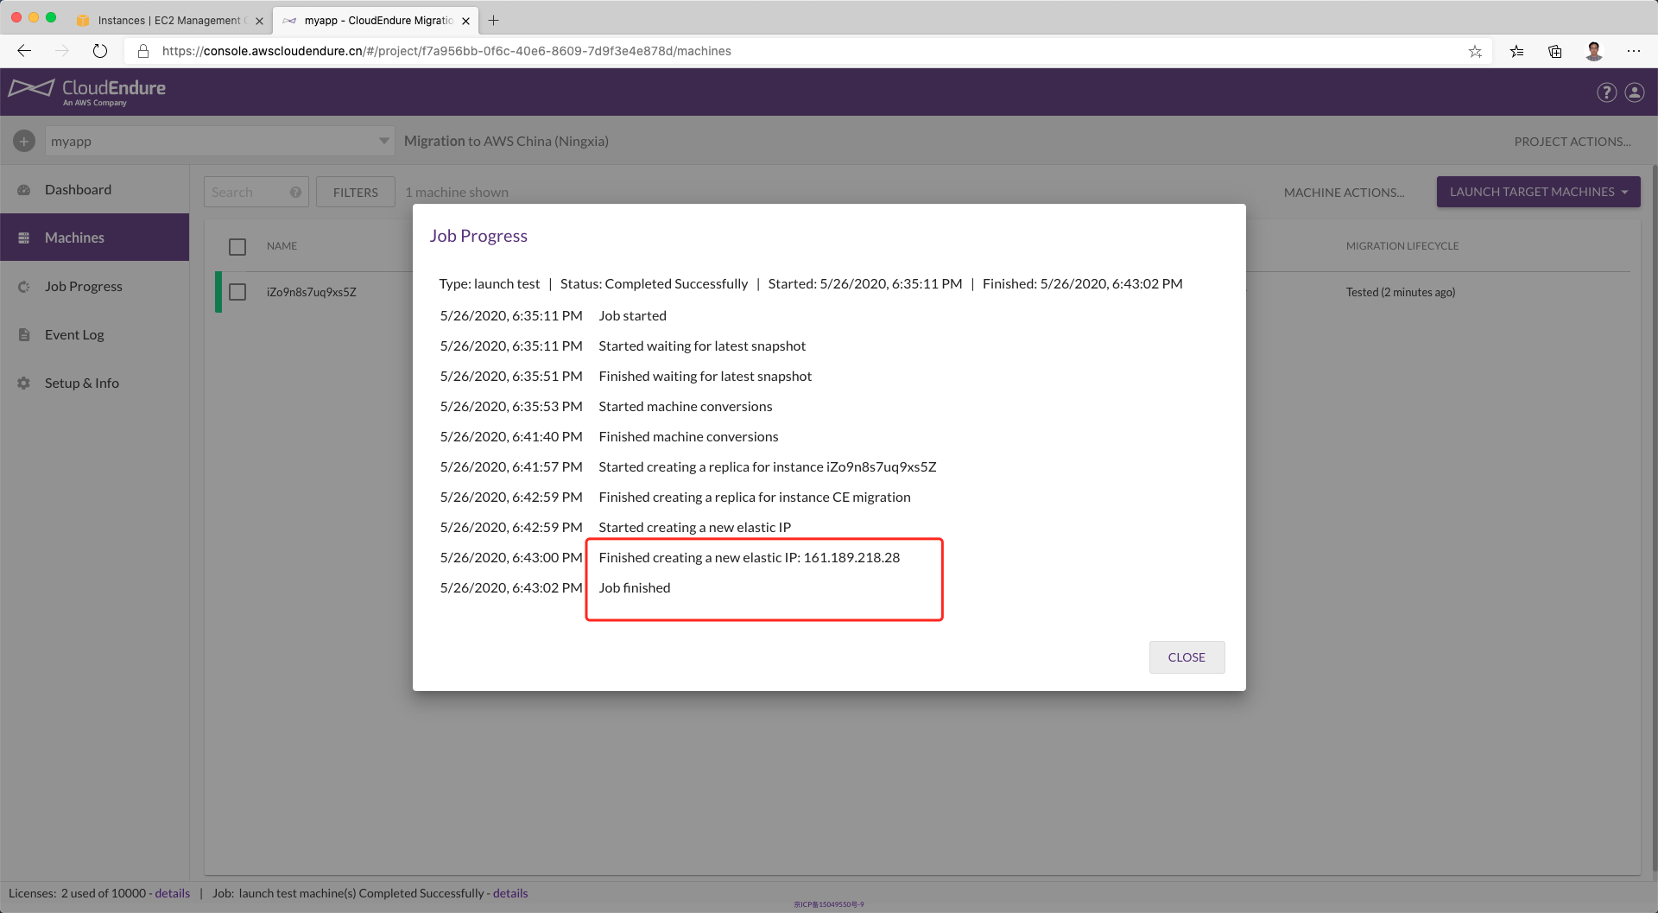Expand the myapp project dropdown
The width and height of the screenshot is (1658, 913).
pyautogui.click(x=383, y=141)
